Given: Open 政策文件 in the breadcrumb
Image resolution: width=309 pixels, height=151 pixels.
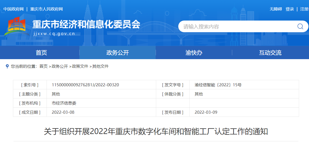Looking at the screenshot, I should (80, 66).
